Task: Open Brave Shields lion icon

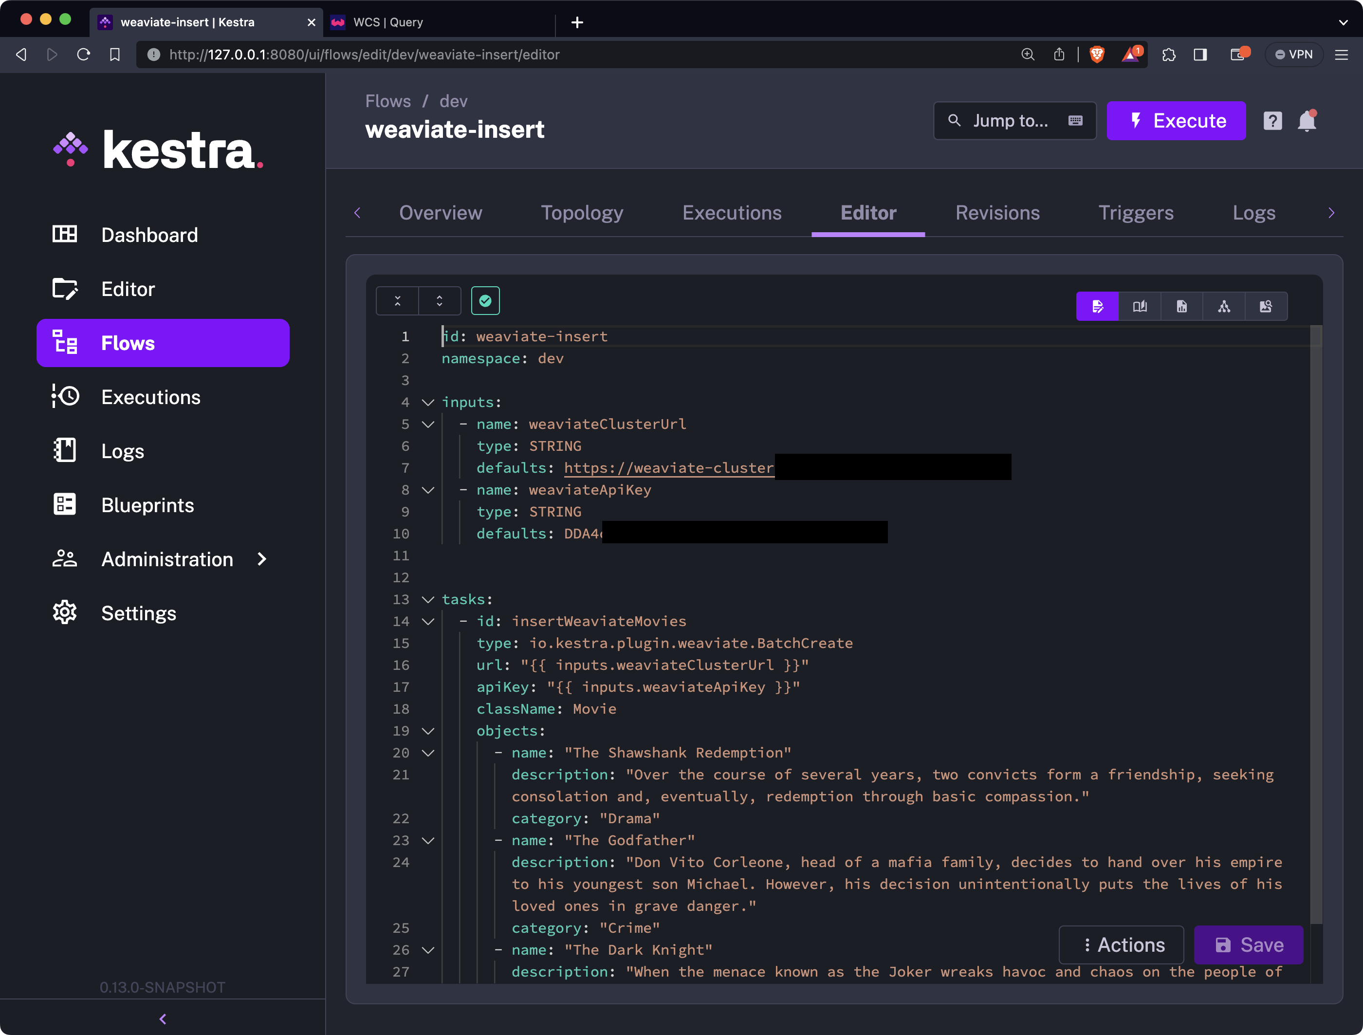Action: point(1097,54)
